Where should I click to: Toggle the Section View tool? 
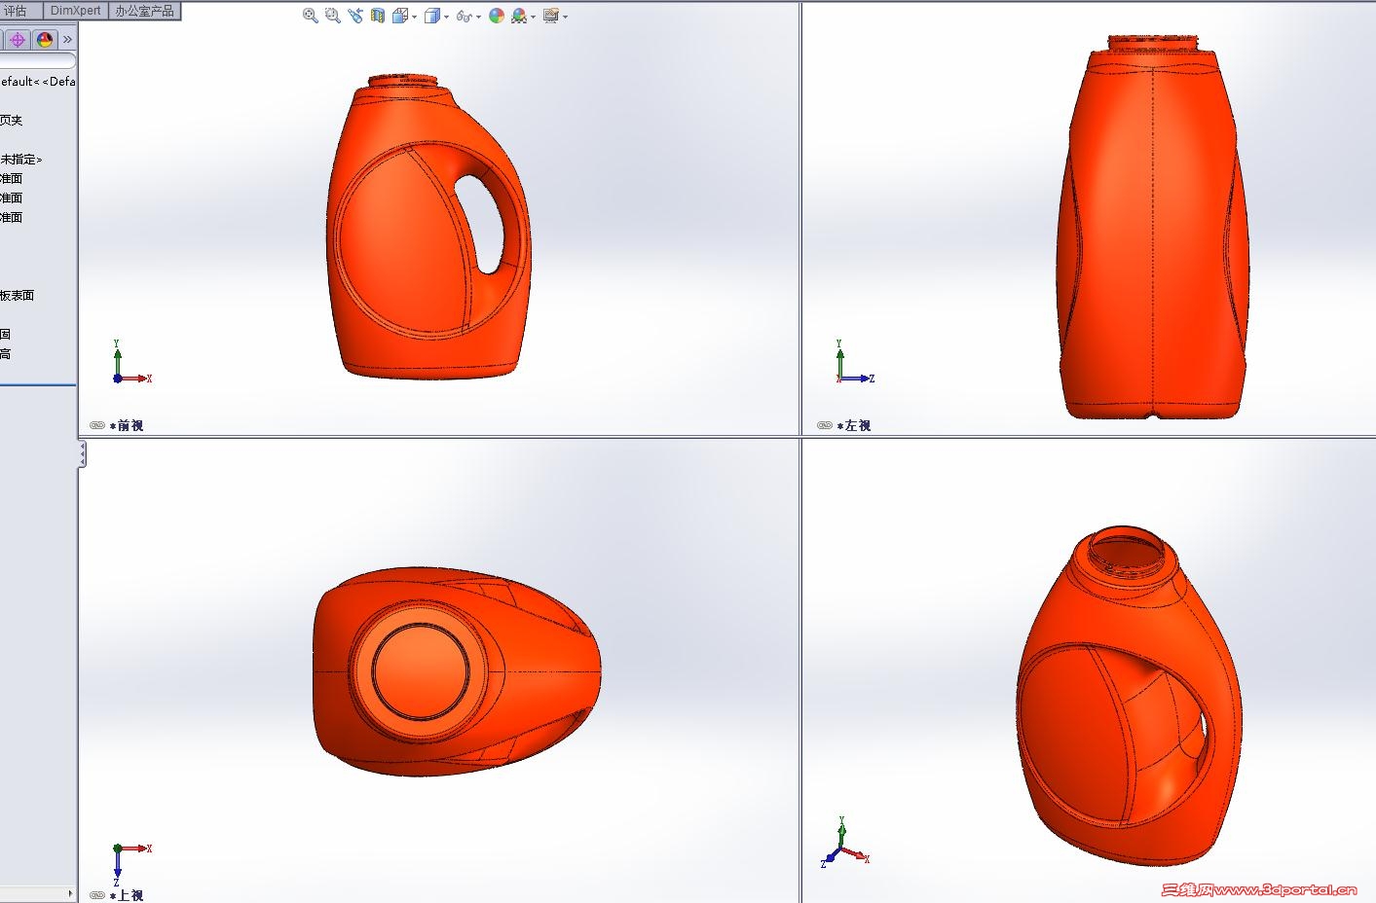click(378, 16)
